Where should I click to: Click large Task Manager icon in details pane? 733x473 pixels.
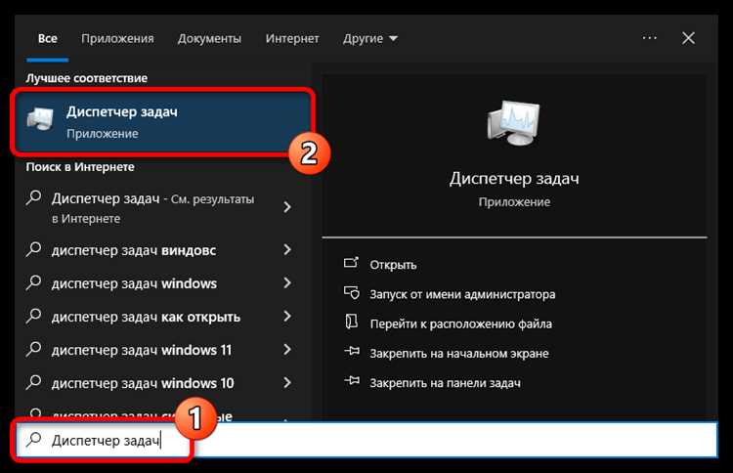[513, 123]
